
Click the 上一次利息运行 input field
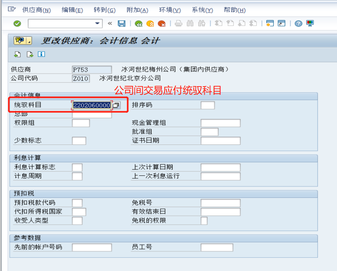[x=220, y=177]
